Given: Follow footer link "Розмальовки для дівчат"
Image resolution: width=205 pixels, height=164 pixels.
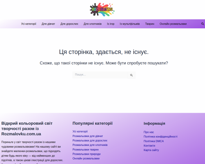Looking at the screenshot, I should (88, 136).
